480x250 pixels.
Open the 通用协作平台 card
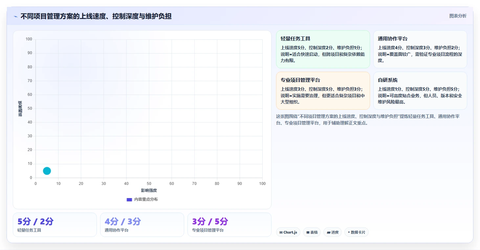click(420, 49)
